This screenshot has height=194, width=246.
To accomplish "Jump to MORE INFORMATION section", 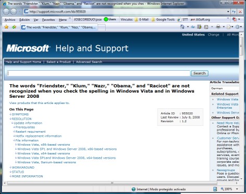I will pos(27,176).
